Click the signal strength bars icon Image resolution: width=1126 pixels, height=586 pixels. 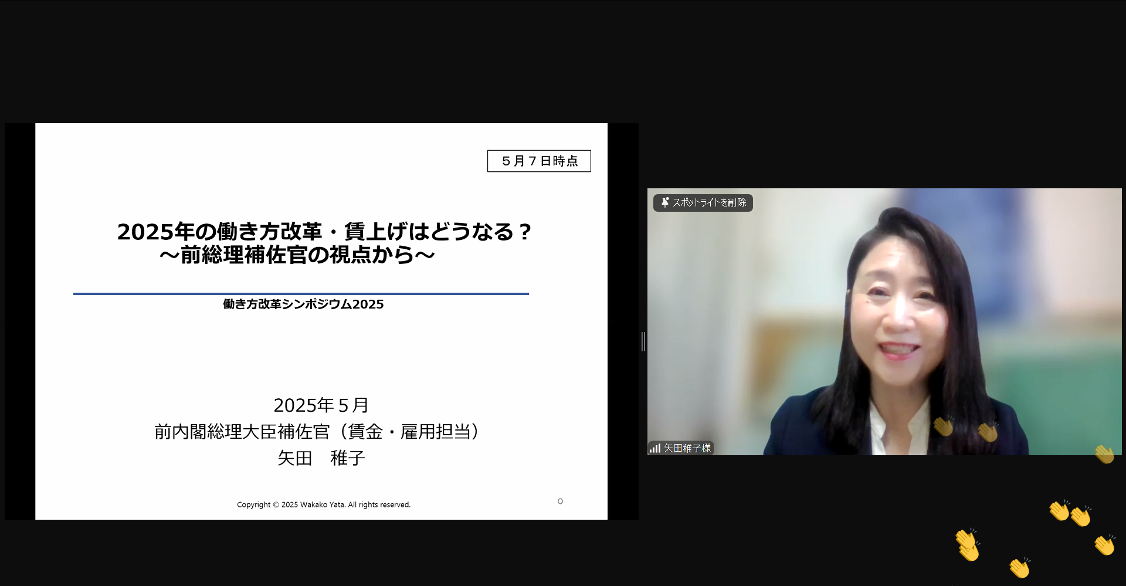pyautogui.click(x=655, y=448)
